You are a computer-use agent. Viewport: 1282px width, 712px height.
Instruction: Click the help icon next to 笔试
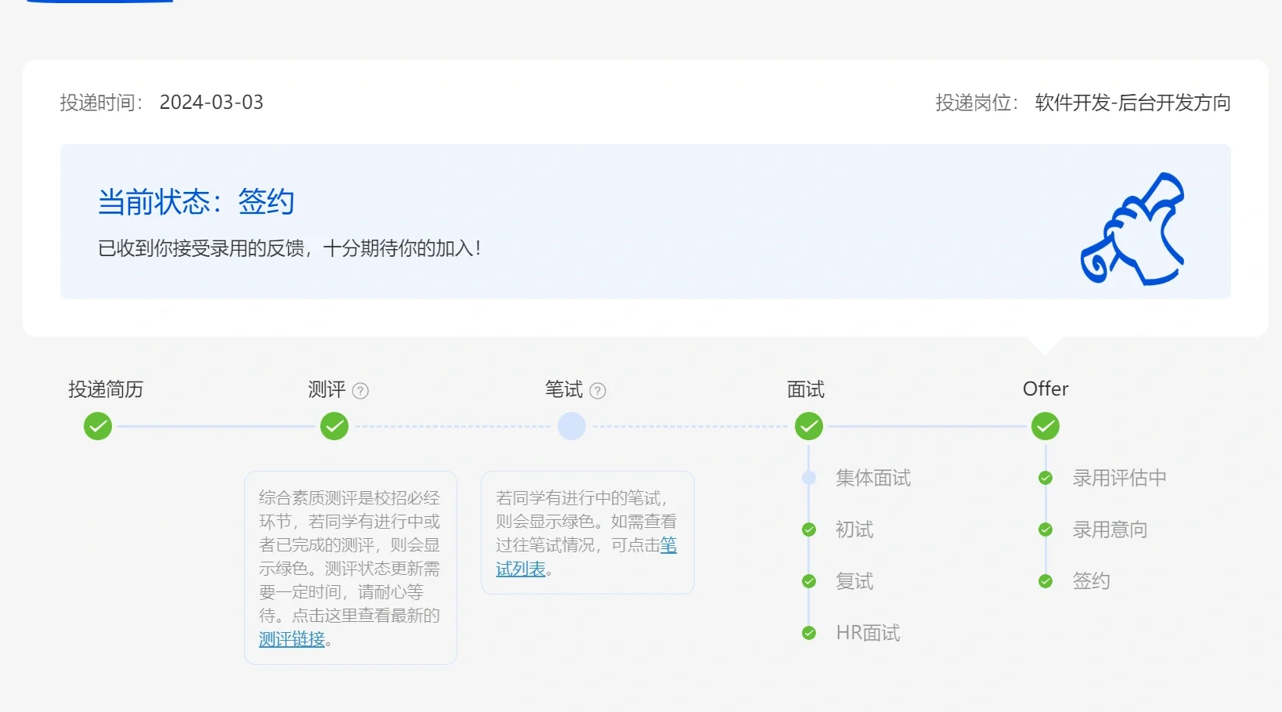click(598, 391)
